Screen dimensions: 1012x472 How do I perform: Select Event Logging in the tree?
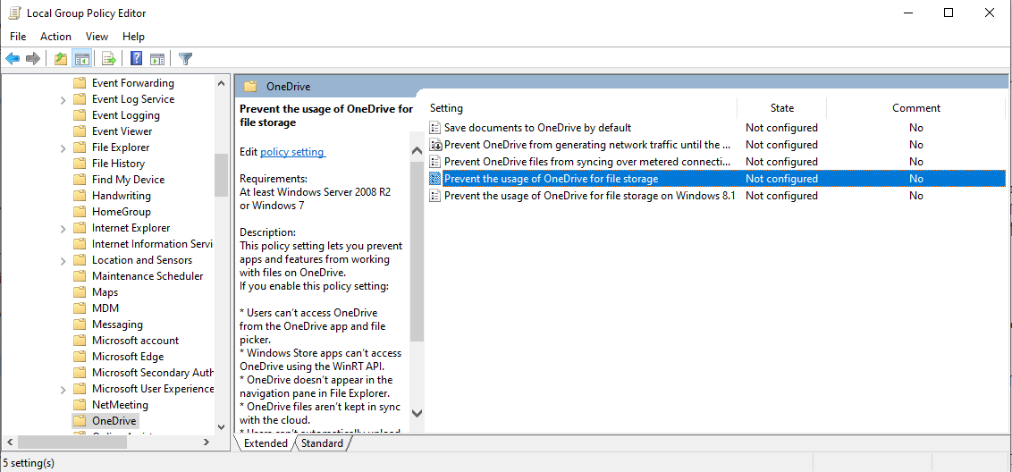tap(126, 115)
